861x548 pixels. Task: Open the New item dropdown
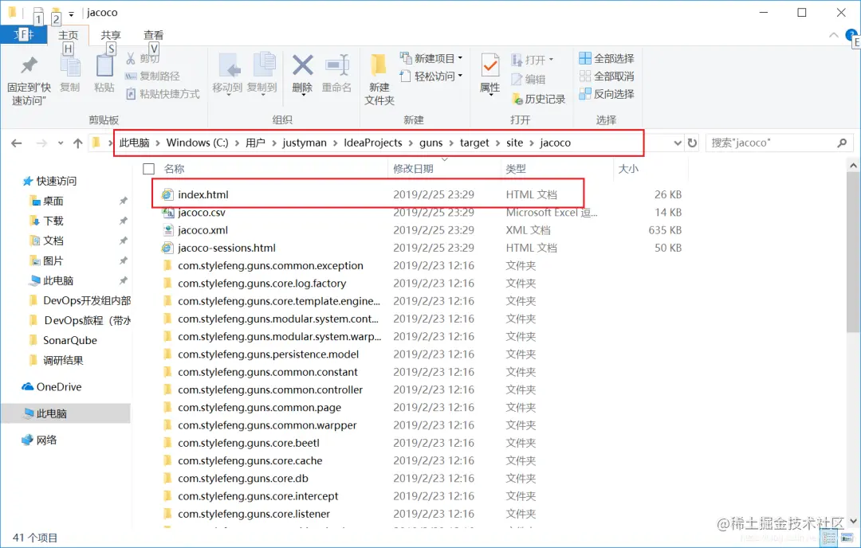pyautogui.click(x=460, y=58)
